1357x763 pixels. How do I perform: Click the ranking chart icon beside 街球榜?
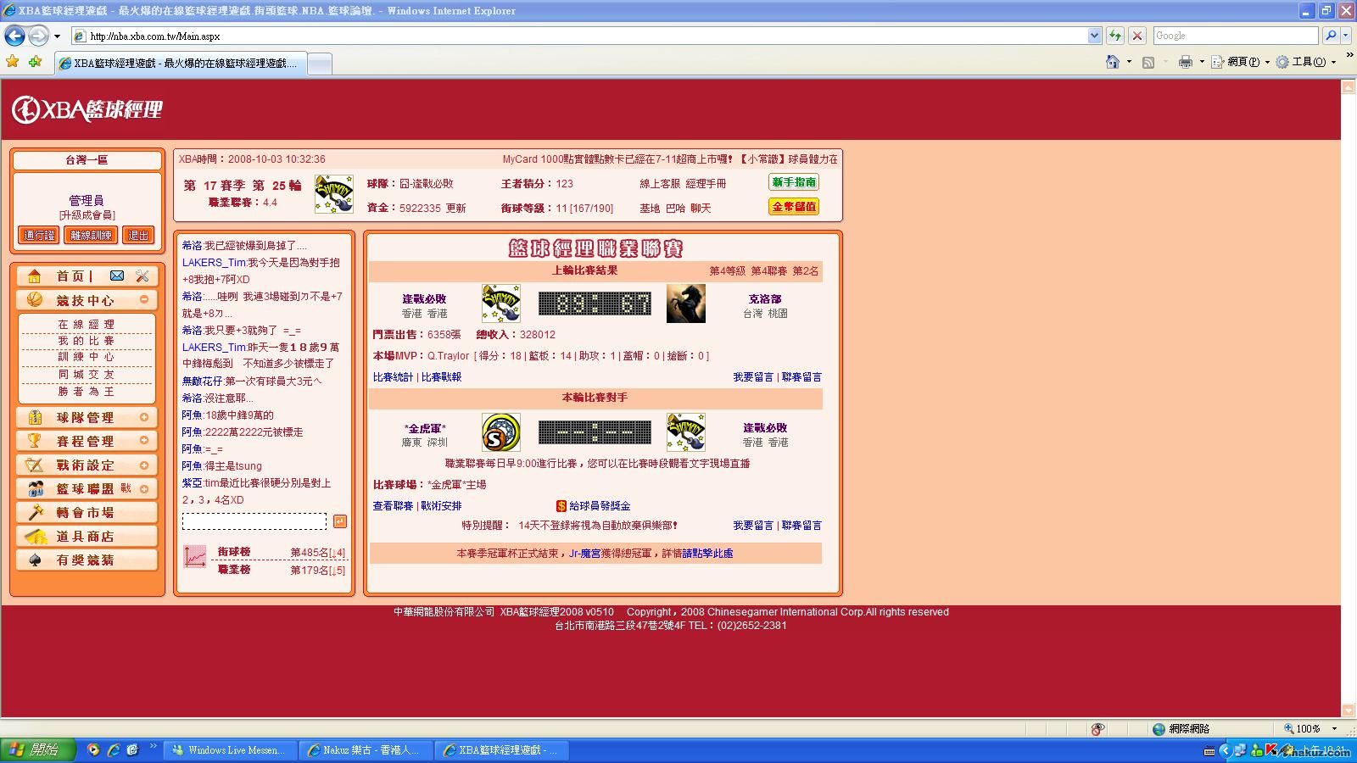tap(195, 556)
